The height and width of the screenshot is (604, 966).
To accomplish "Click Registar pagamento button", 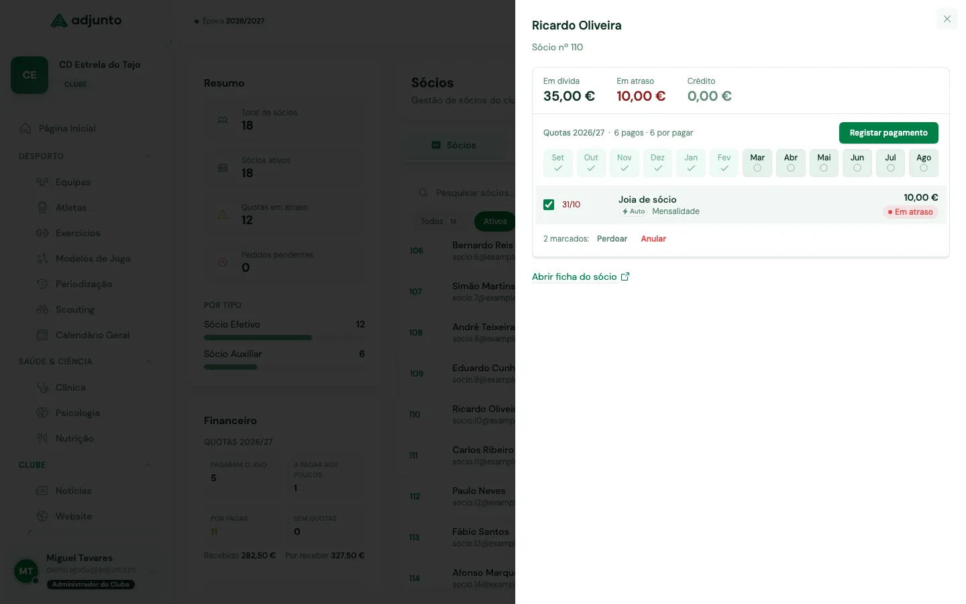I will point(888,133).
